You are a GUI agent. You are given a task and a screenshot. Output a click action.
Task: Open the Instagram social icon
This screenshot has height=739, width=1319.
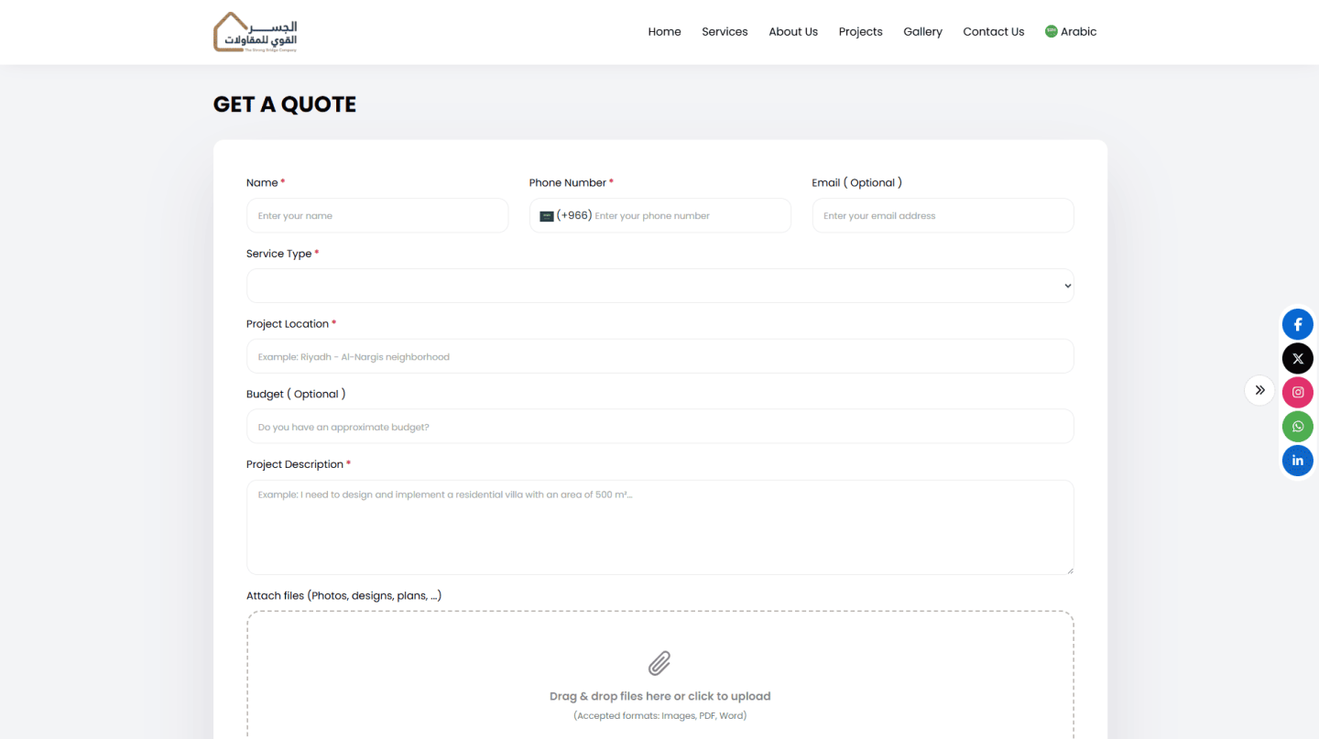(x=1297, y=392)
